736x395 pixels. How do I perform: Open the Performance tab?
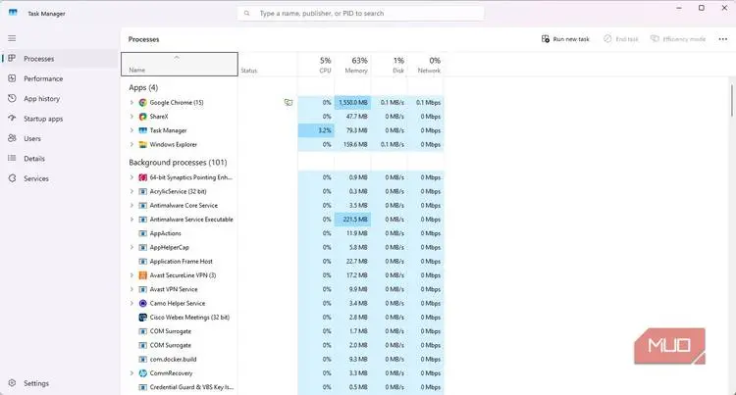coord(60,78)
